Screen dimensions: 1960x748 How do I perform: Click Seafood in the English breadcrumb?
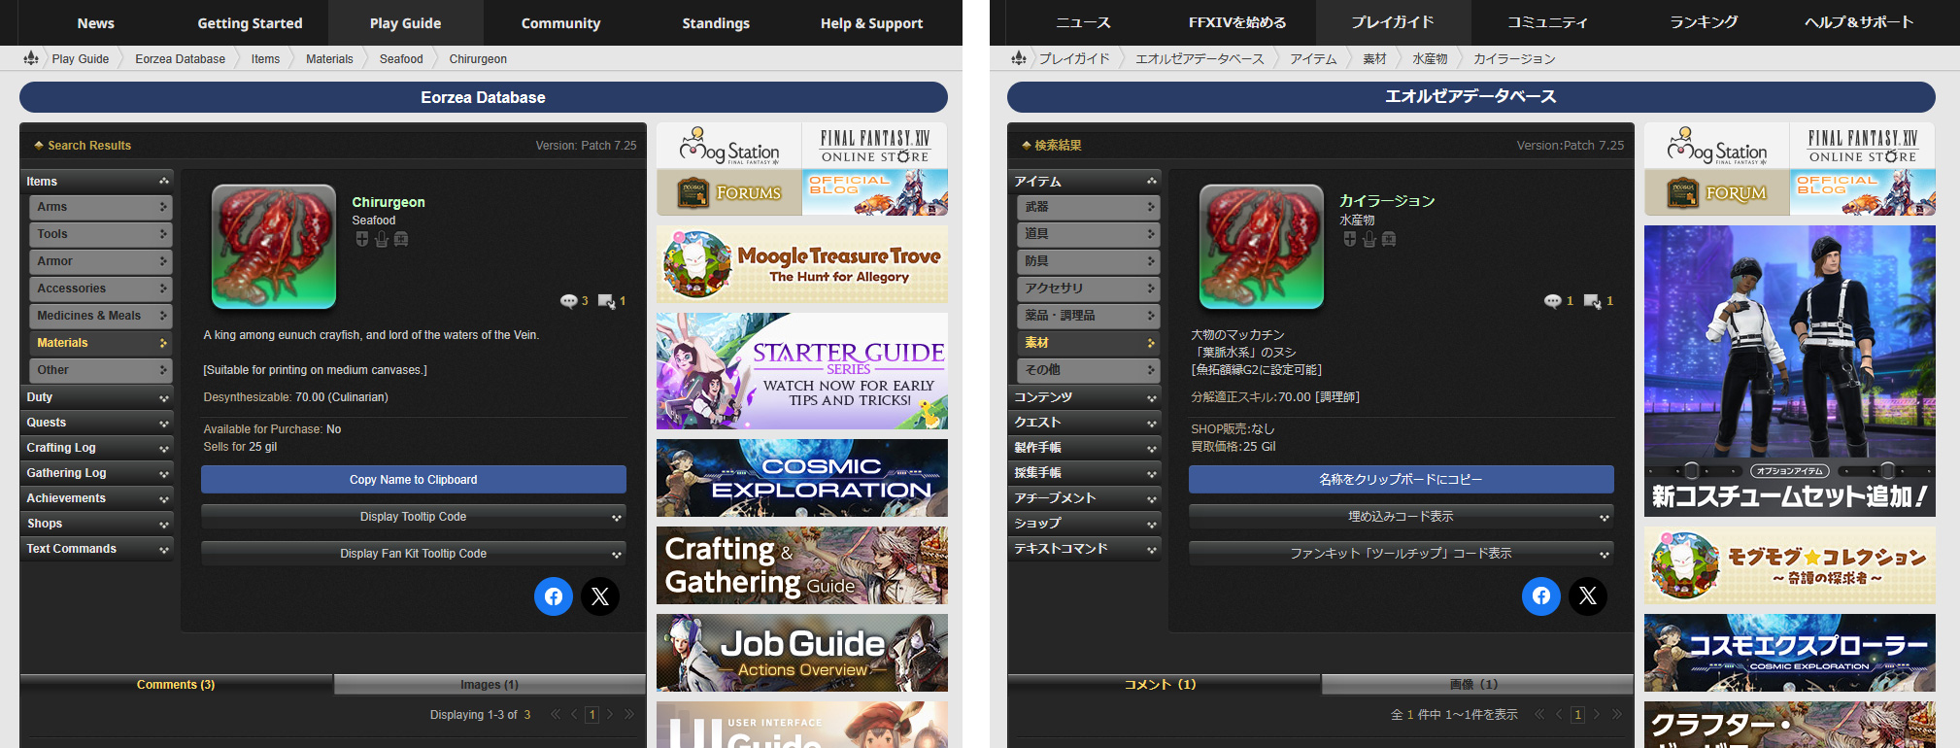[x=401, y=59]
